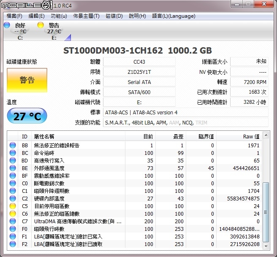277x257 pixels.
Task: Click the blue status icon for attribute F2
Action: pos(13,244)
